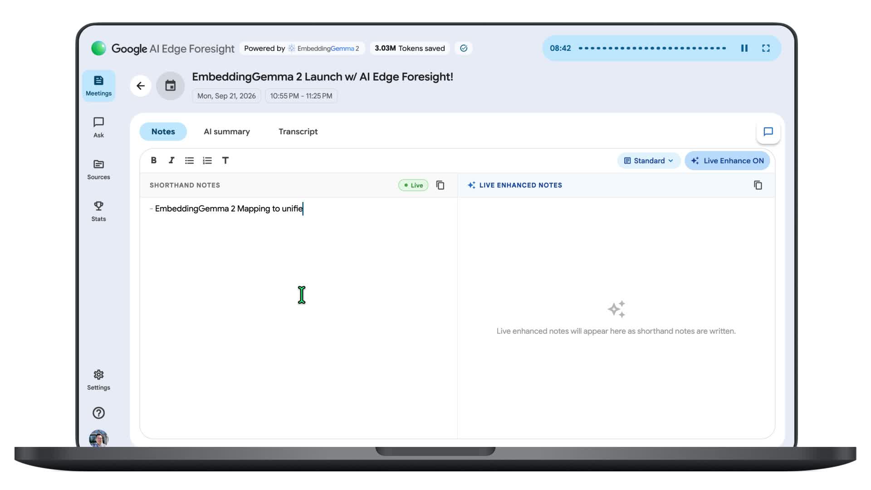Pause the recording

tap(744, 48)
